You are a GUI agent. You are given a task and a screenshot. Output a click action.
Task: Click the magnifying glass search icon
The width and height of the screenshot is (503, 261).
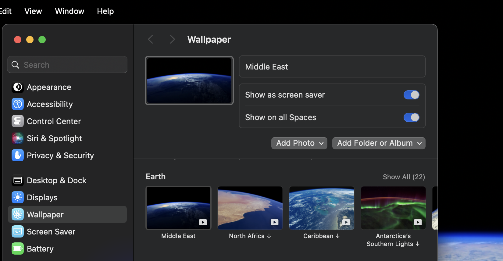coord(15,65)
